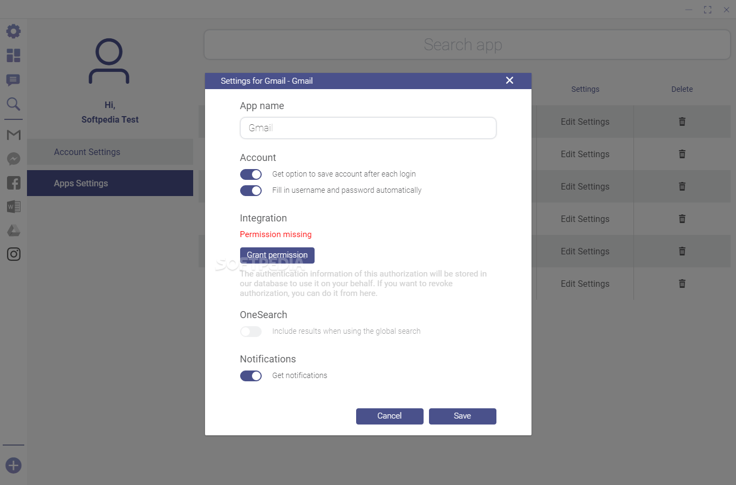Toggle fill in username and password automatically

[251, 190]
